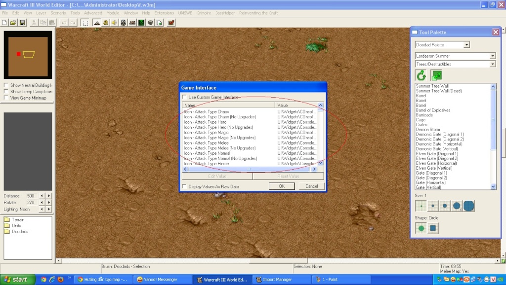
Task: Tick Display Values As Raw Data checkbox
Action: pyautogui.click(x=184, y=186)
